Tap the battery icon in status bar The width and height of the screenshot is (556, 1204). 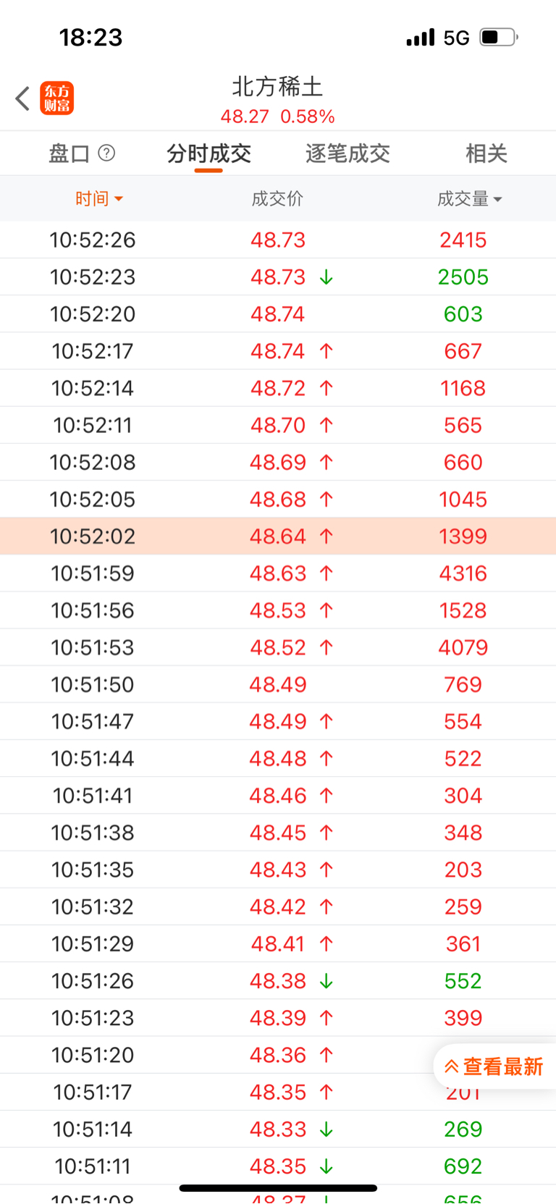coord(498,37)
